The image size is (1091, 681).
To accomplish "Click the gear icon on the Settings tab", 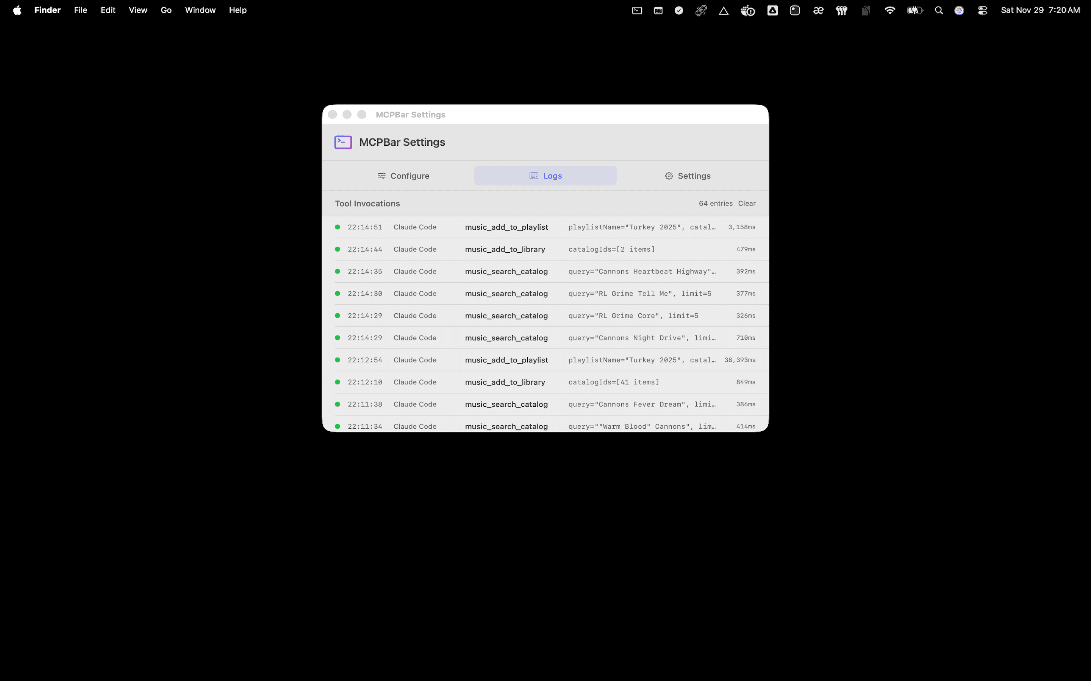I will point(669,176).
